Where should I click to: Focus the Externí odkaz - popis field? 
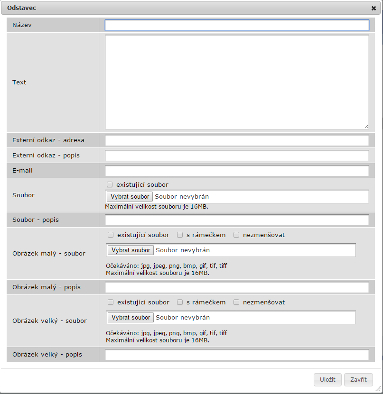237,156
